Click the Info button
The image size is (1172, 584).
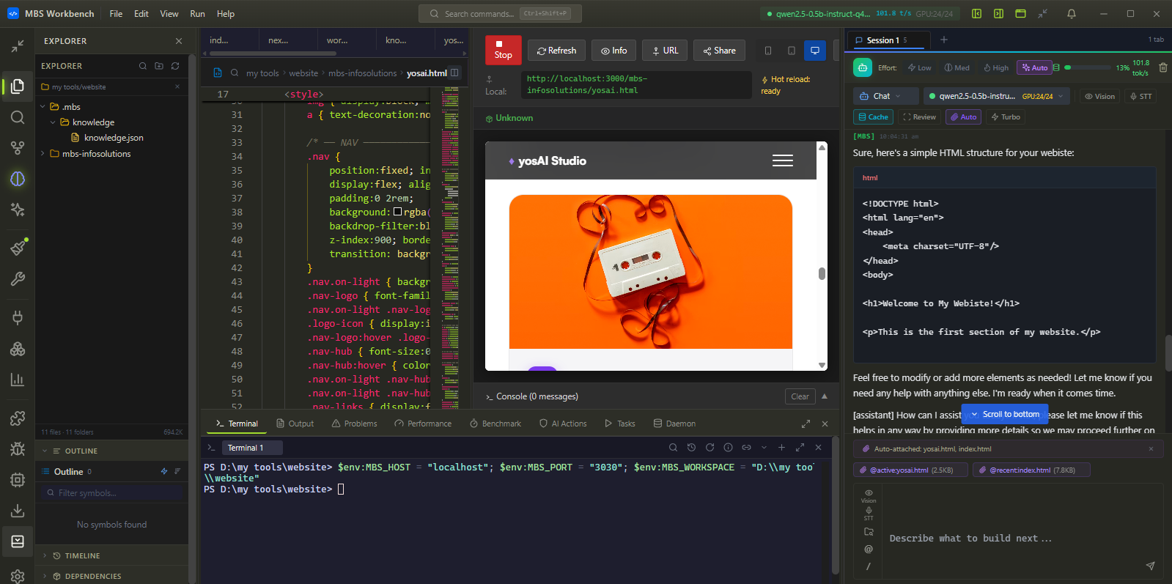[613, 51]
